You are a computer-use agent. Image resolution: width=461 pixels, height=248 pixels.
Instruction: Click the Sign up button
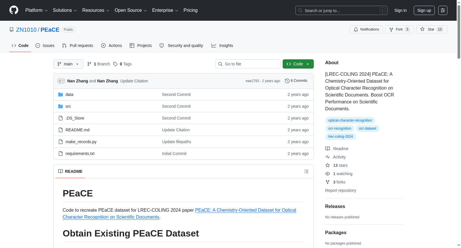[424, 10]
